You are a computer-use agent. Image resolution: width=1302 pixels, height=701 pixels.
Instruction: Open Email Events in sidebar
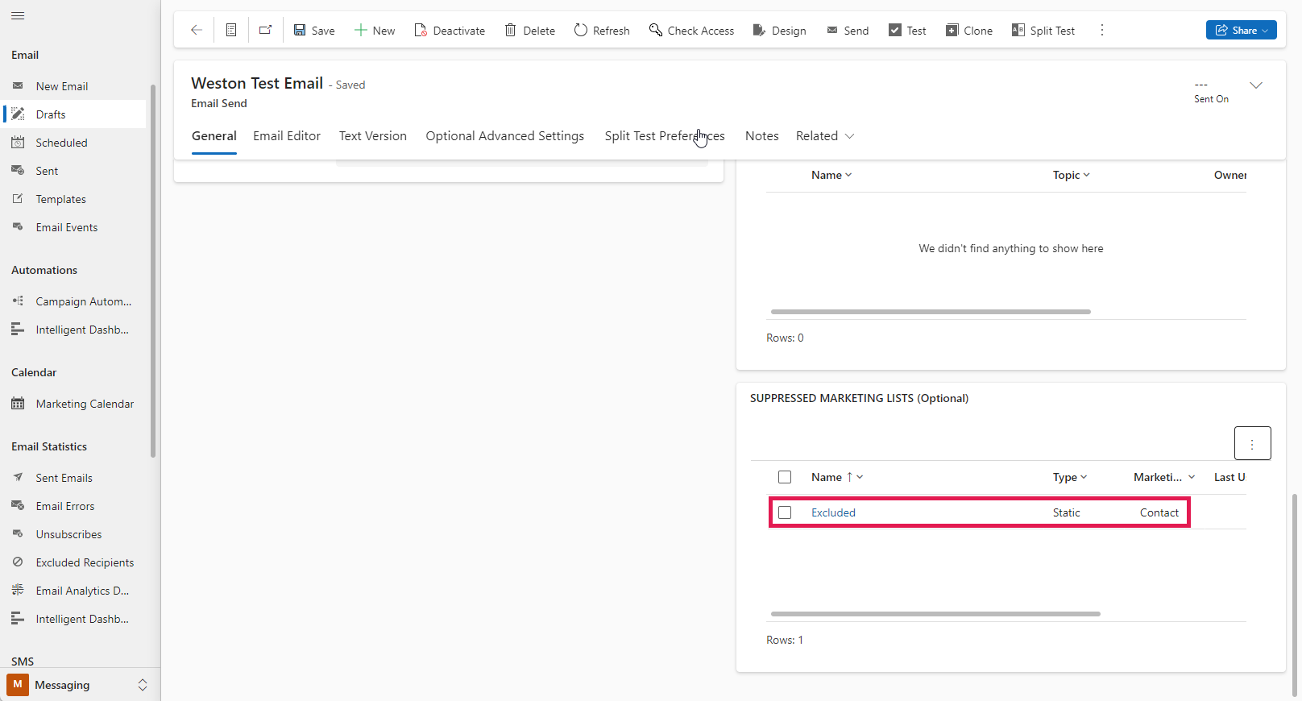[x=75, y=227]
